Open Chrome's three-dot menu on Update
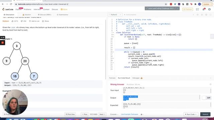The width and height of the screenshot is (214, 120). [211, 4]
